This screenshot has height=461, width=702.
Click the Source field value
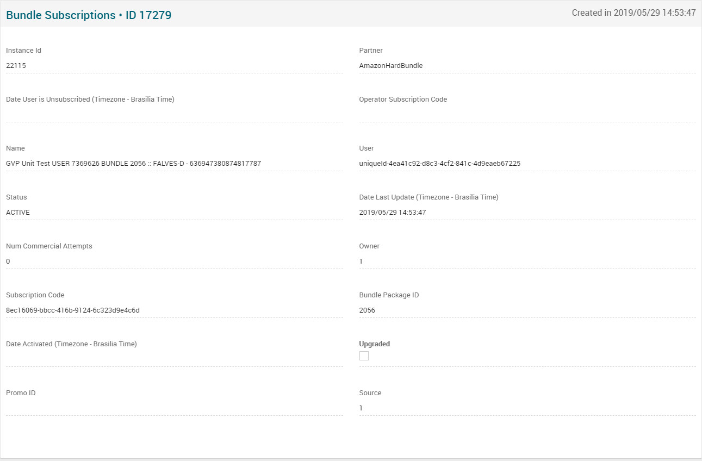click(x=527, y=408)
